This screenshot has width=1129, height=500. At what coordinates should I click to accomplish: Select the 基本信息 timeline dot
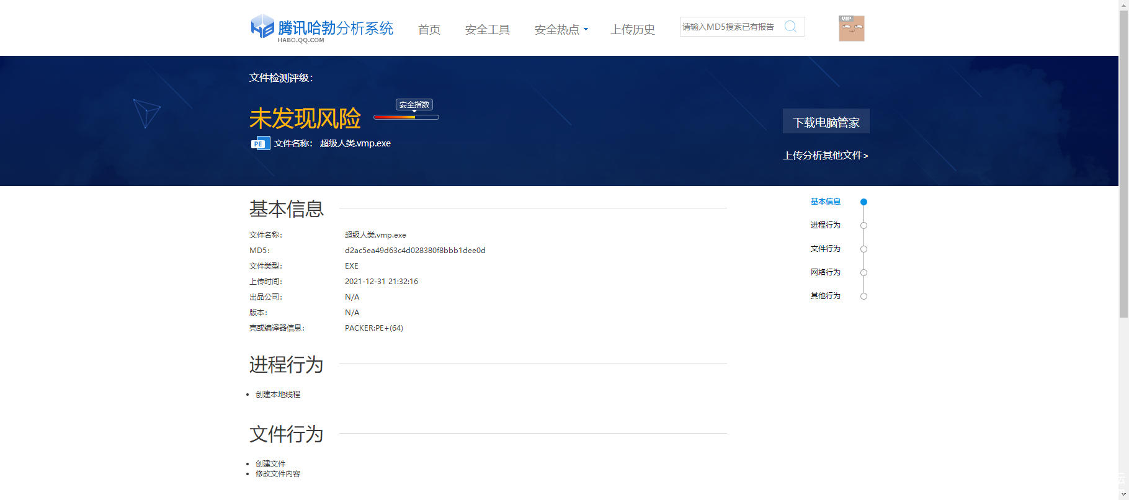pos(863,202)
